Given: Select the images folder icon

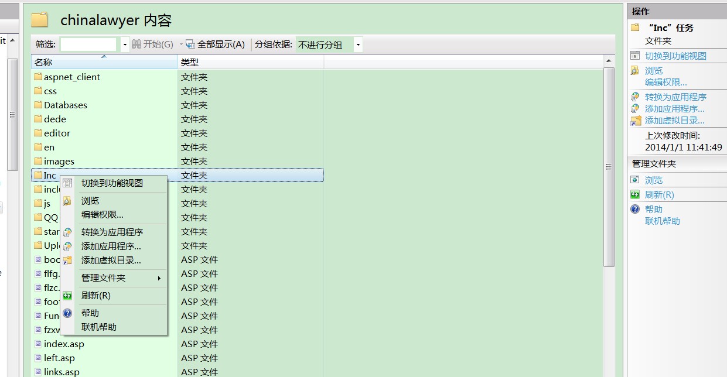Looking at the screenshot, I should [38, 161].
